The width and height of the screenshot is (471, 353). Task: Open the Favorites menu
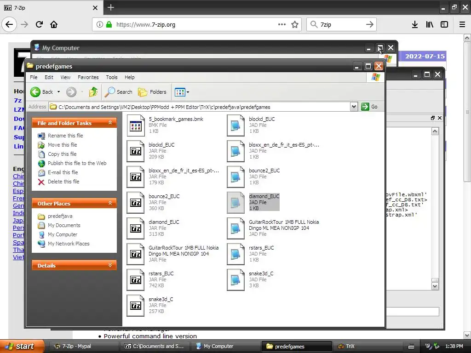(x=88, y=77)
